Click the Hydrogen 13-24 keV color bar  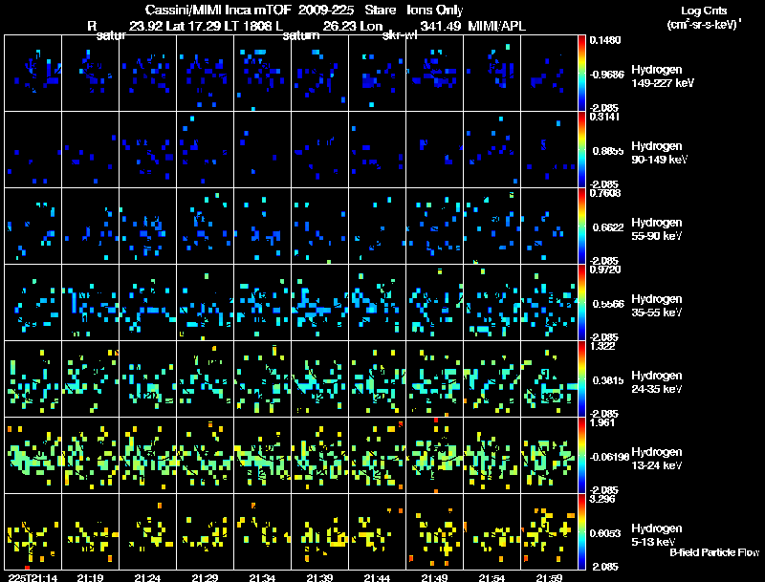click(x=581, y=456)
